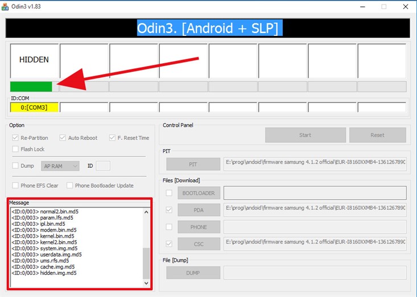Click the ipl.bin.md5 log line

coord(38,224)
